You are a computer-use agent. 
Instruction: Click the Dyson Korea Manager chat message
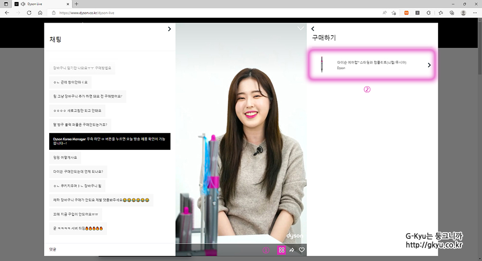point(110,141)
